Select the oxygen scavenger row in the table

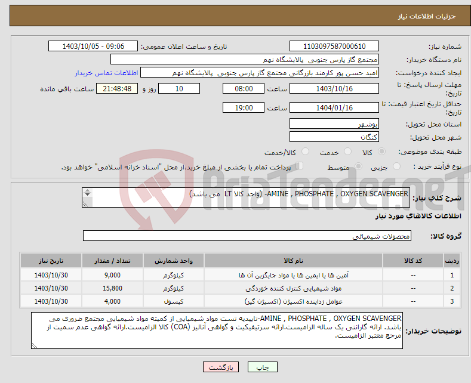click(x=239, y=301)
